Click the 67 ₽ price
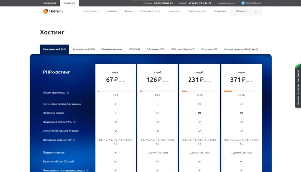Viewport: 301px width, 172px height. [x=112, y=80]
